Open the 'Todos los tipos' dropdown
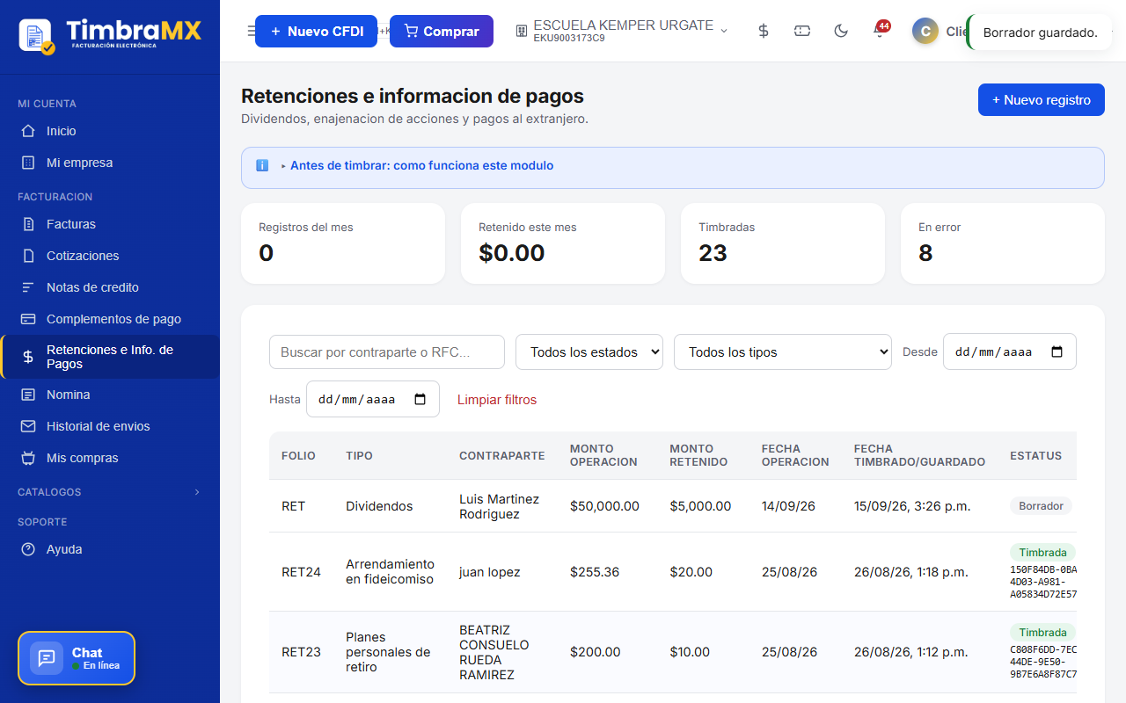 coord(783,351)
